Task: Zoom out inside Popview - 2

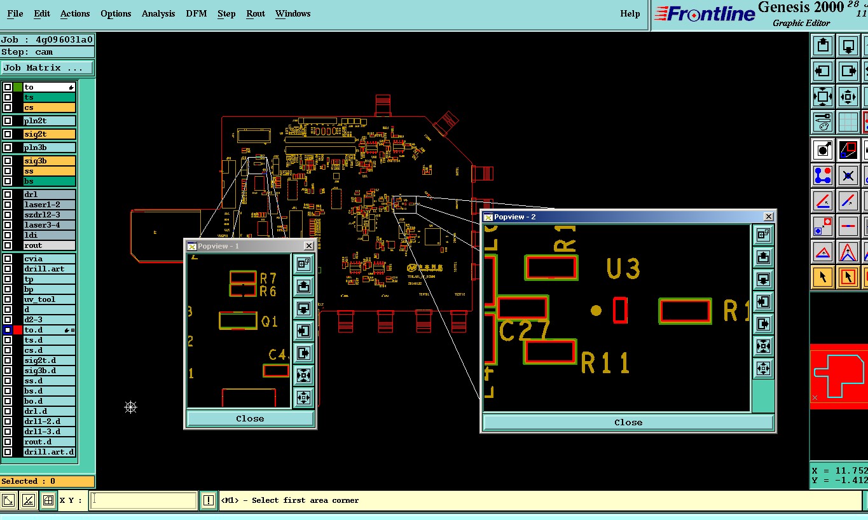Action: tap(763, 368)
